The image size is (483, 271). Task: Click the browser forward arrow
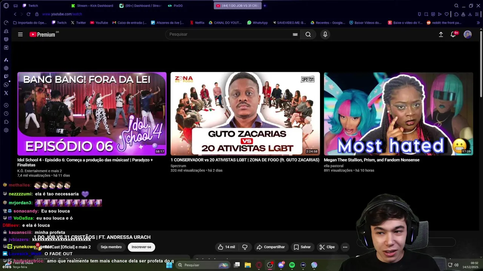click(x=22, y=14)
